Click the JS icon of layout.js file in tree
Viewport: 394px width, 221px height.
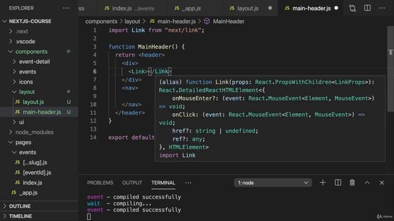coord(17,102)
